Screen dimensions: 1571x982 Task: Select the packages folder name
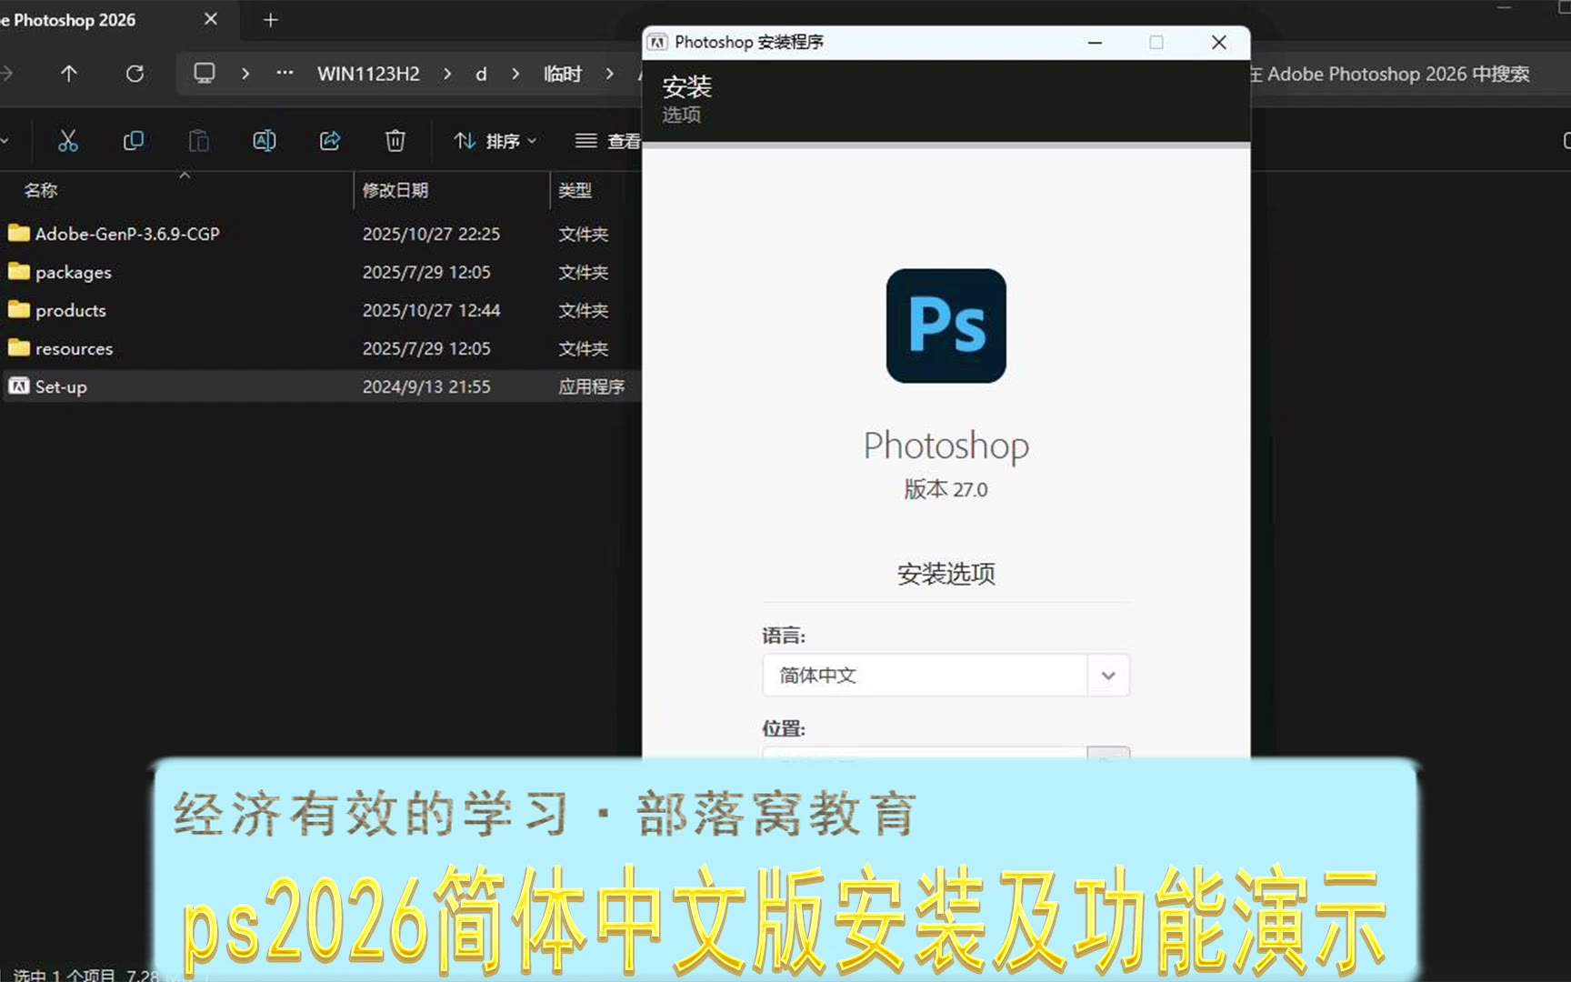coord(74,272)
